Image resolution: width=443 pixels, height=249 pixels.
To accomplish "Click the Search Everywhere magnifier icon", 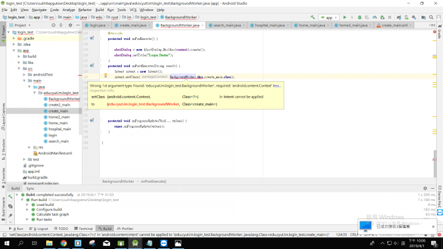I will [431, 17].
